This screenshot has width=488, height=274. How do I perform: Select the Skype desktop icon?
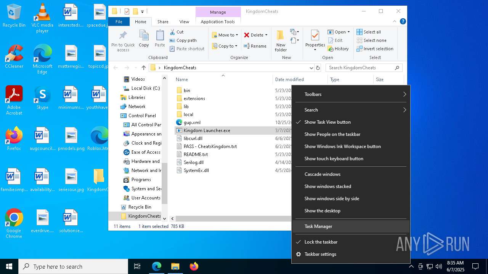coord(42,98)
